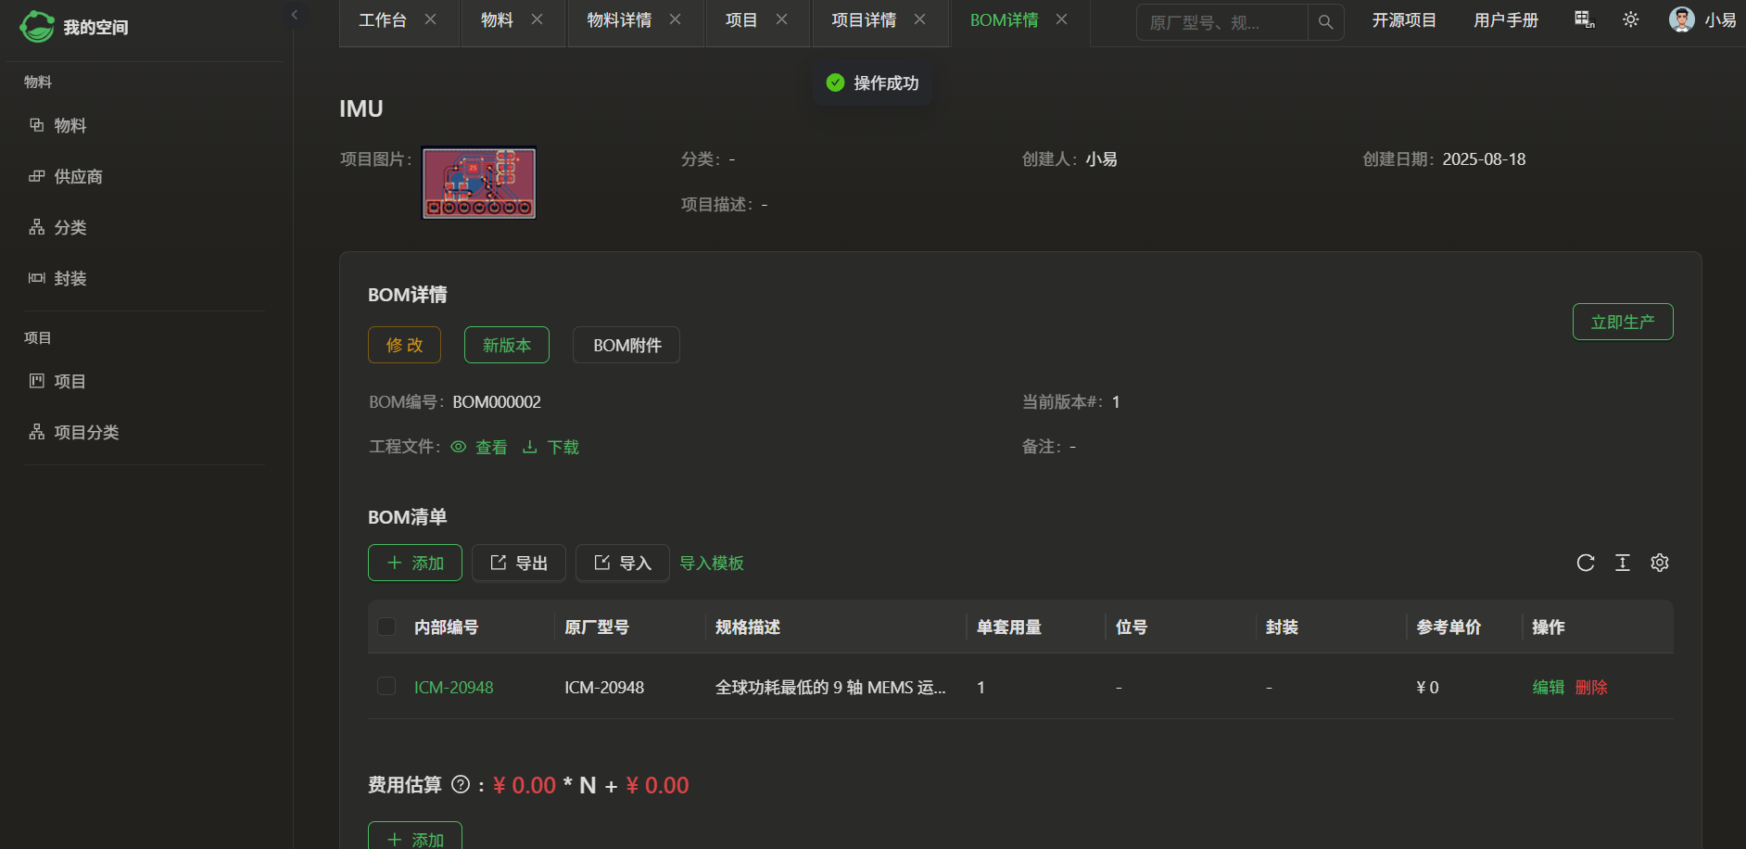Viewport: 1746px width, 849px height.
Task: Open 开源项目 link in header
Action: tap(1404, 20)
